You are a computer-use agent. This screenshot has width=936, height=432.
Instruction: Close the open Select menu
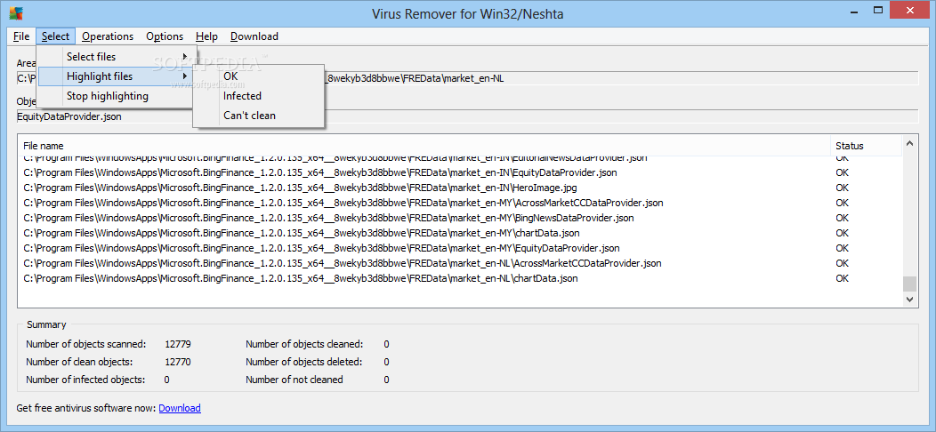pos(55,36)
